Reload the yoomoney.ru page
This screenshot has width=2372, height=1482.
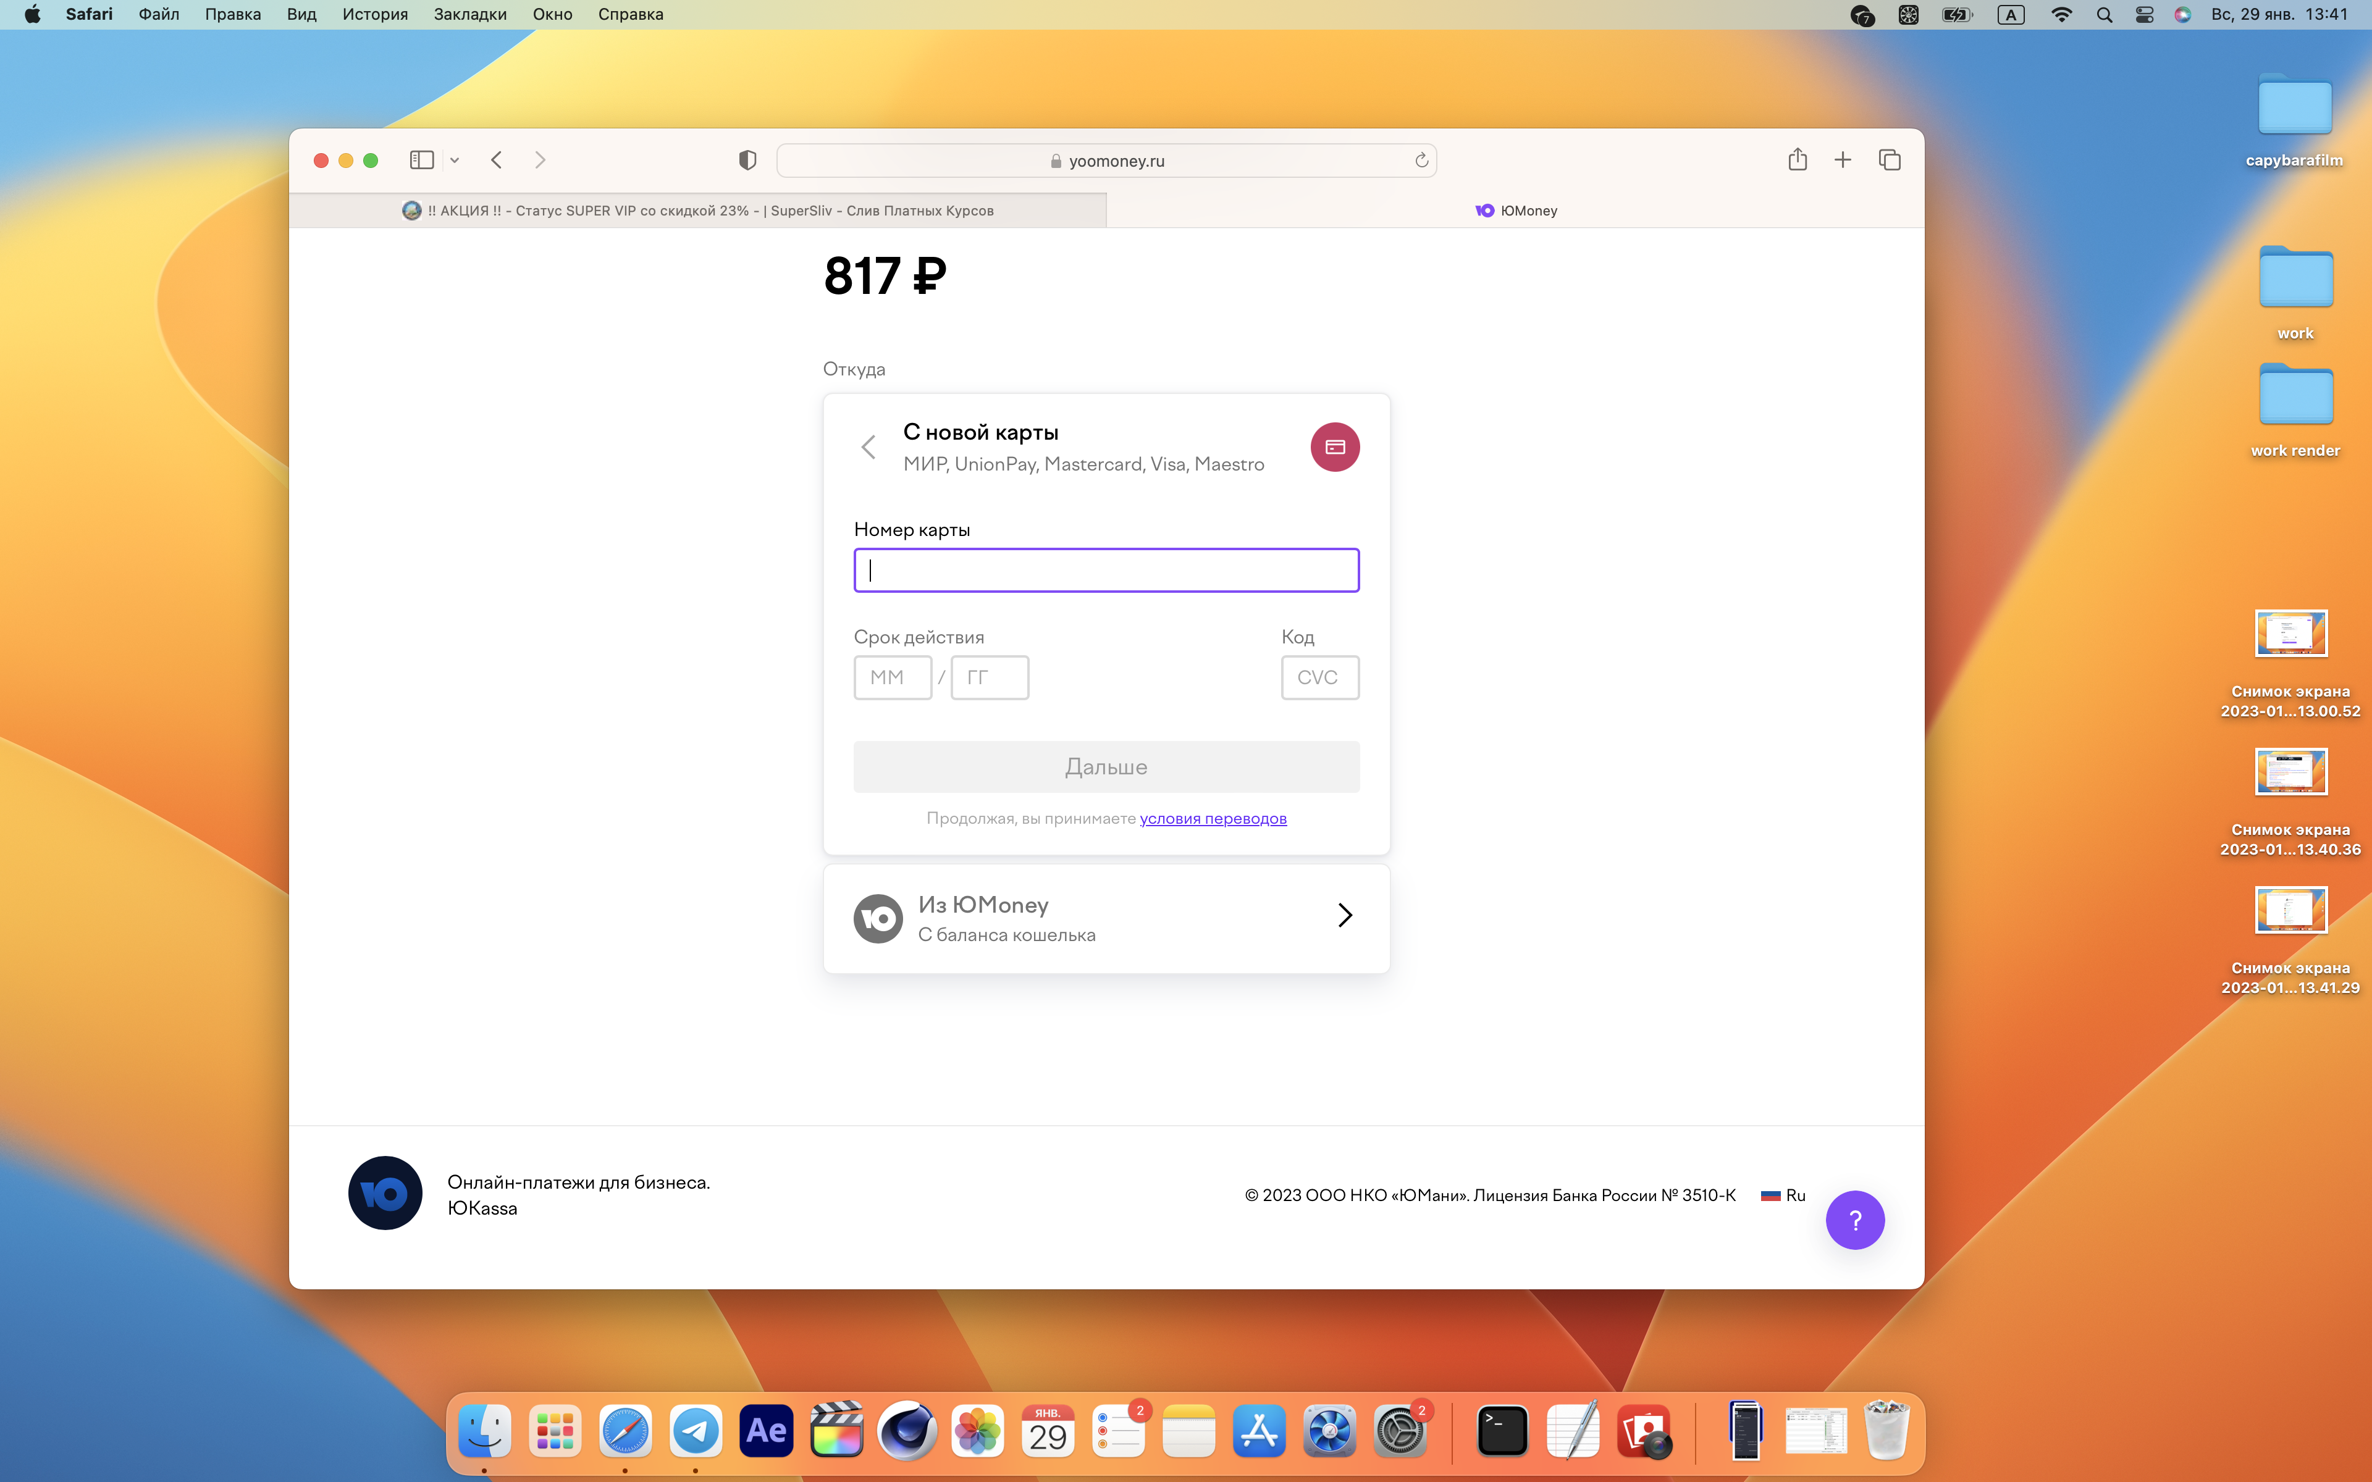(x=1421, y=161)
